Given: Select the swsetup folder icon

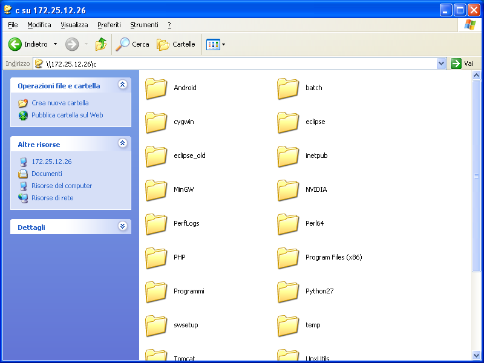Looking at the screenshot, I should point(156,326).
